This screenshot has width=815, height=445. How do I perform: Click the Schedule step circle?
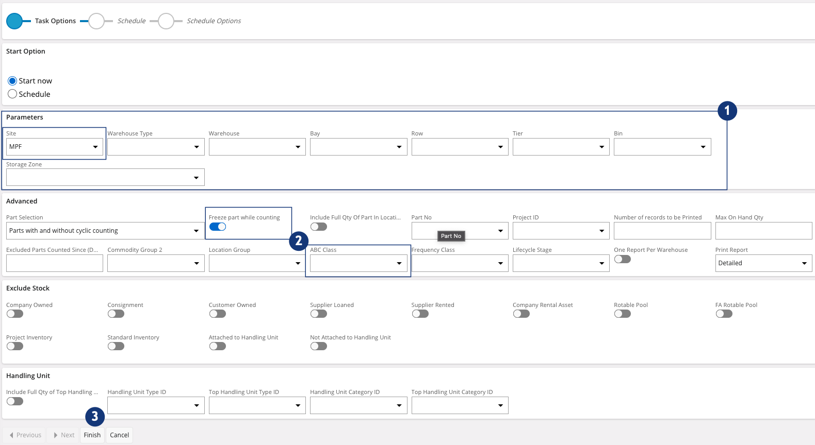pyautogui.click(x=96, y=21)
